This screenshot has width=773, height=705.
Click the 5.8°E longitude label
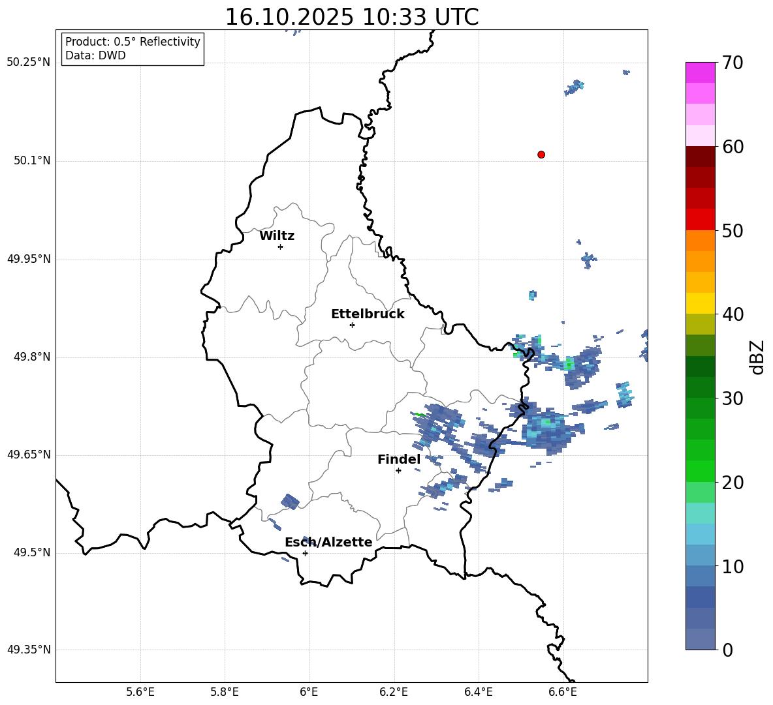click(x=225, y=692)
